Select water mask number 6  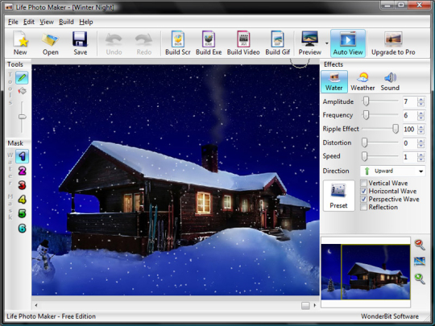tap(22, 229)
